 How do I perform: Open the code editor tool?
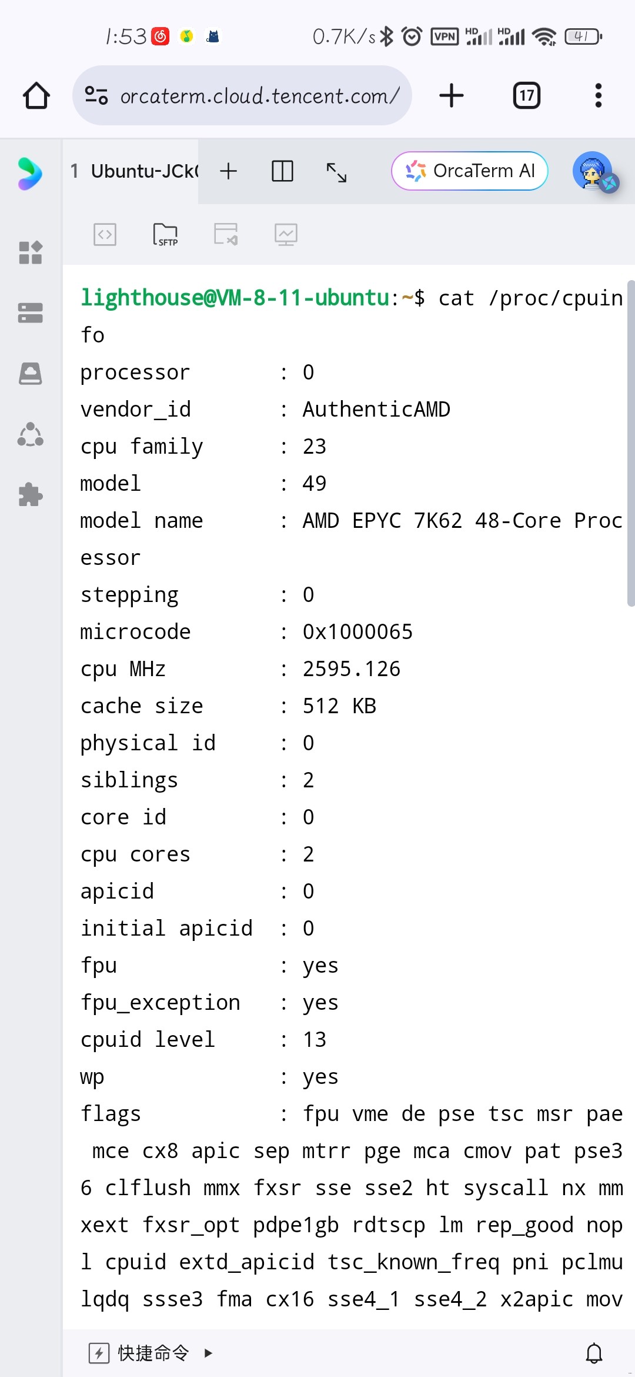[x=106, y=234]
